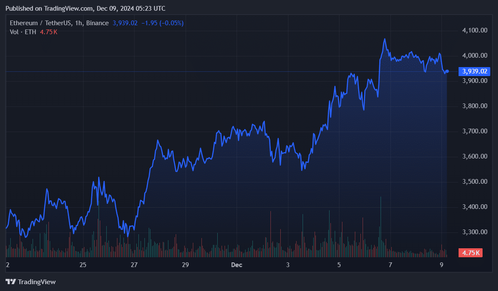Click the blue 3,939.02 price badge on axis
Screen dimensions: 498x291
474,71
